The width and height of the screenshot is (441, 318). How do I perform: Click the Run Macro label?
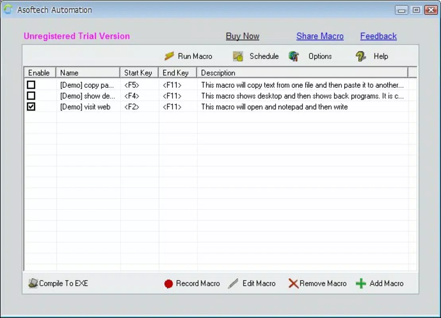195,56
